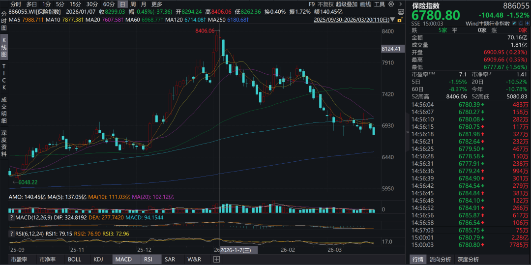Click the question mark icon beside RSI(6,12,24)

pyautogui.click(x=11, y=234)
